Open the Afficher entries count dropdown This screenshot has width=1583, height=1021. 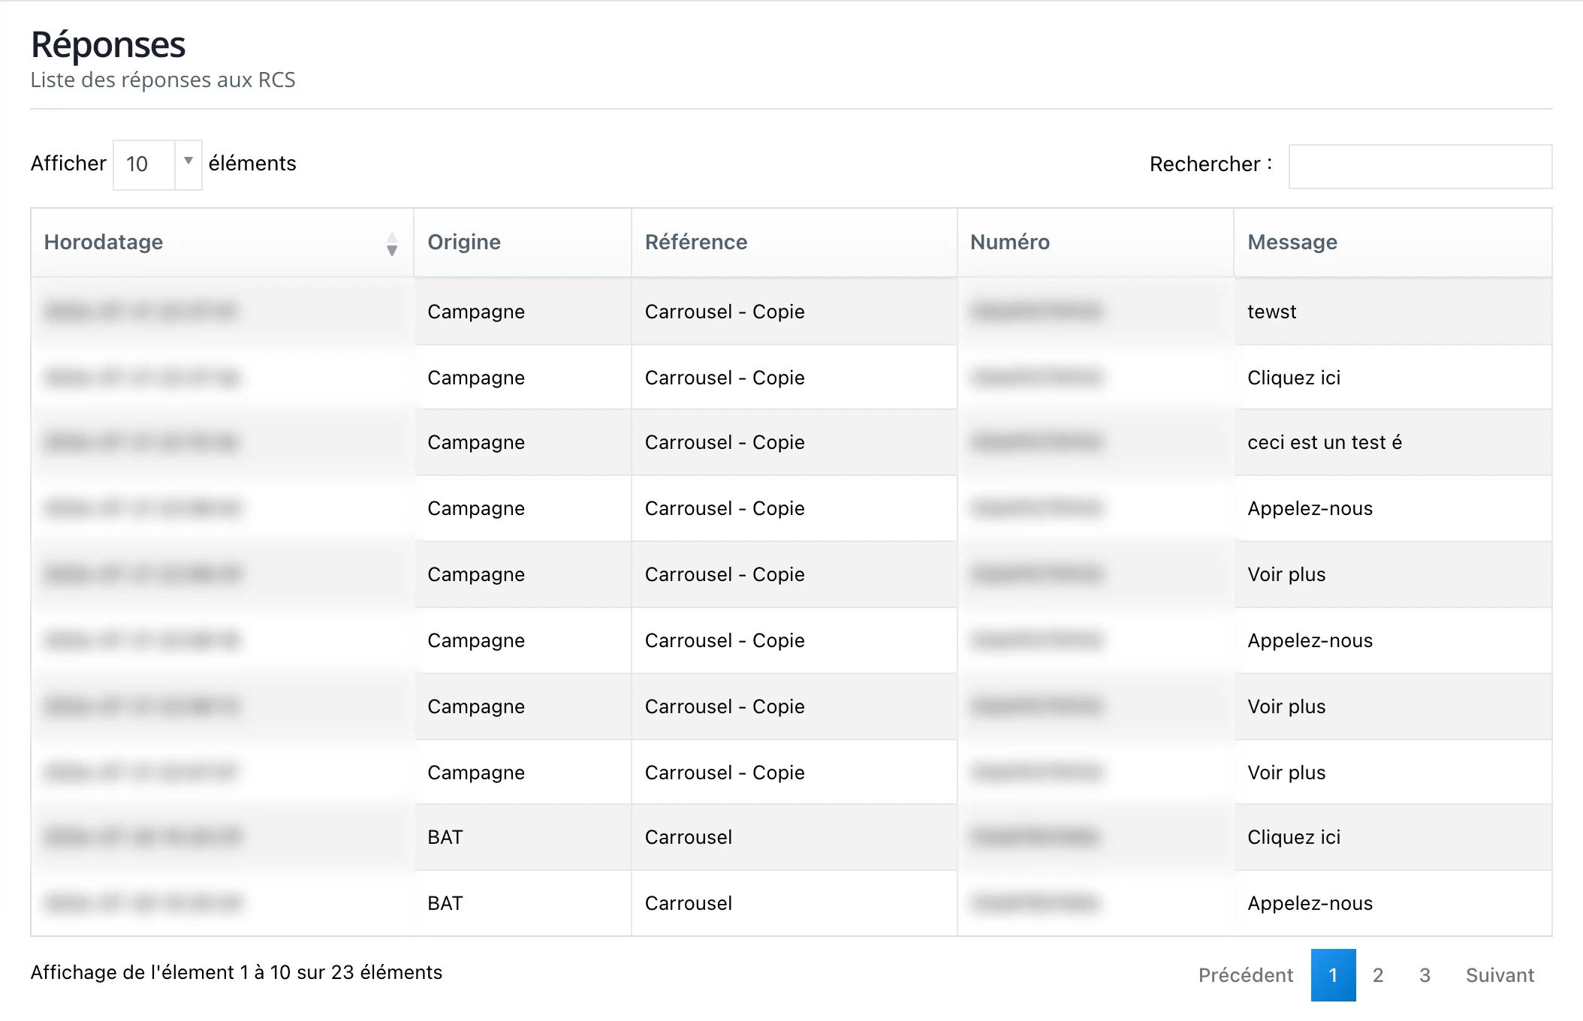(157, 164)
